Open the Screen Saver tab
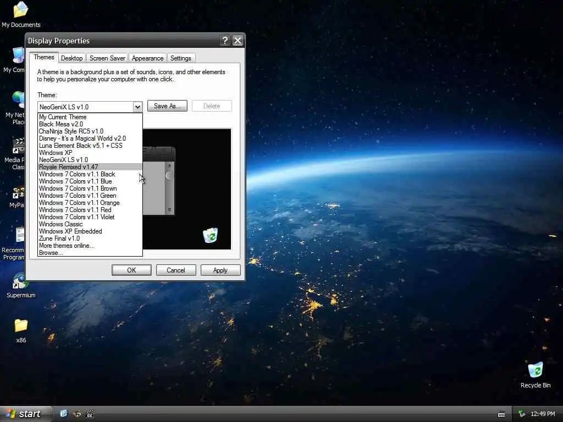The height and width of the screenshot is (422, 563). click(x=107, y=58)
